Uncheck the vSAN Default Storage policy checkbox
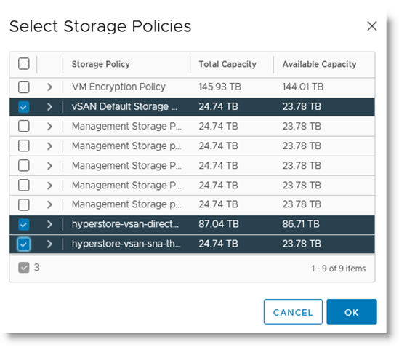The image size is (399, 350). click(24, 107)
